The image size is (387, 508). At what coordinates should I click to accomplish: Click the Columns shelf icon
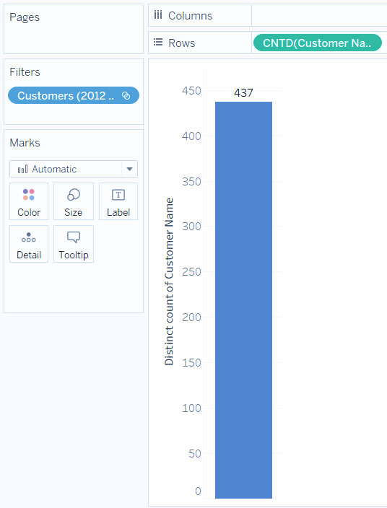point(158,15)
